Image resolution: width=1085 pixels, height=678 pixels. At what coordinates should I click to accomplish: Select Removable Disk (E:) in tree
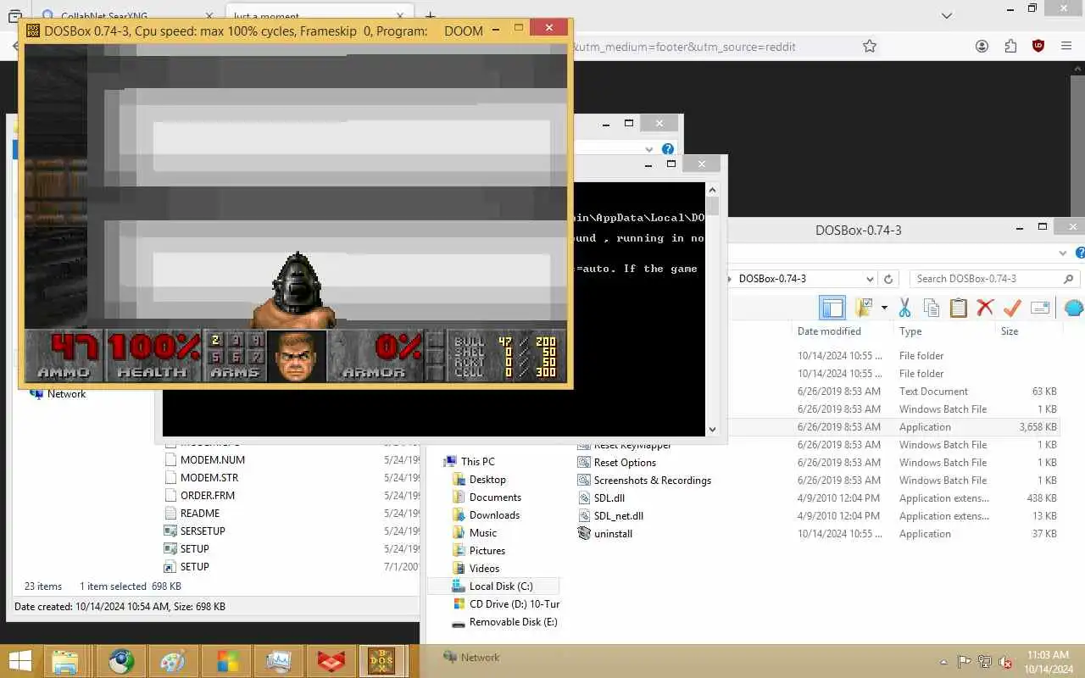click(x=504, y=622)
